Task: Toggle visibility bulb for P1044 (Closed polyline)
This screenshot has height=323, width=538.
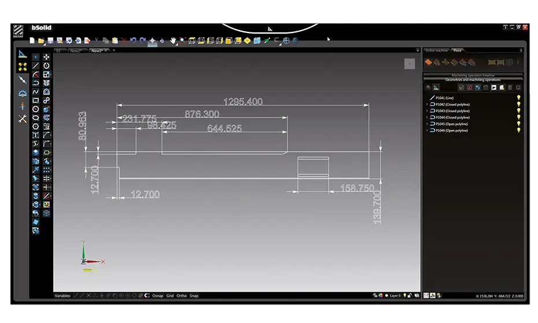Action: (x=518, y=118)
